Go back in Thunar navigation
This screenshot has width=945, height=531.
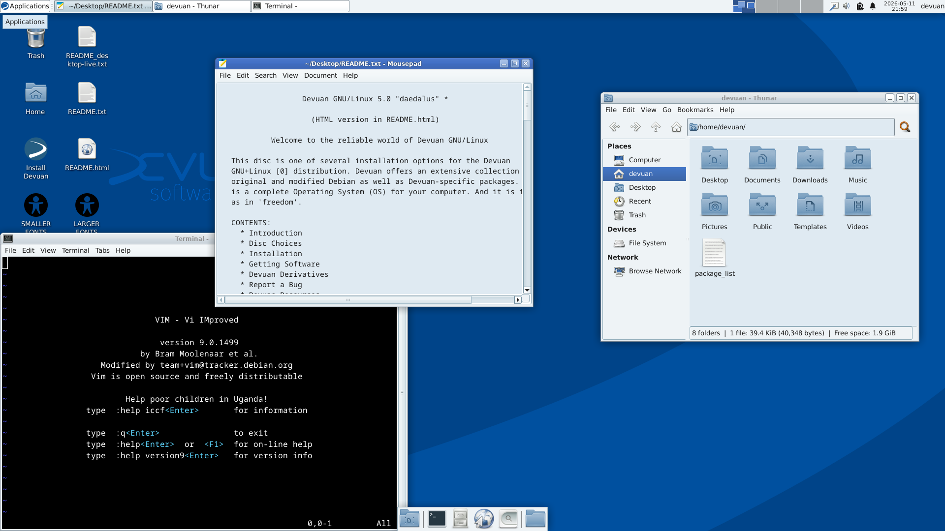pyautogui.click(x=615, y=127)
